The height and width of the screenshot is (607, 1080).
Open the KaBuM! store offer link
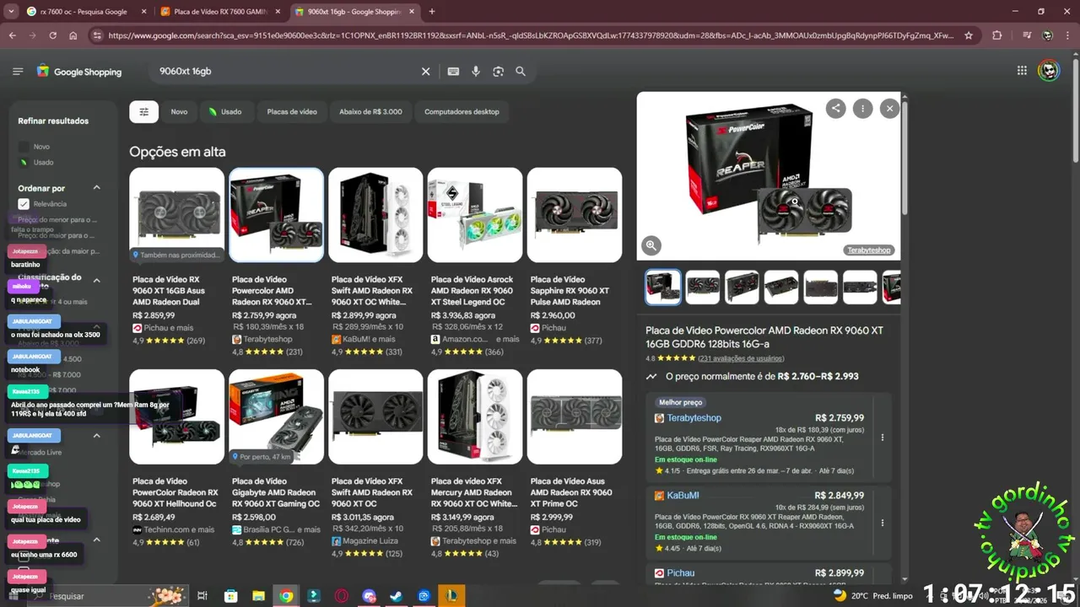(683, 496)
